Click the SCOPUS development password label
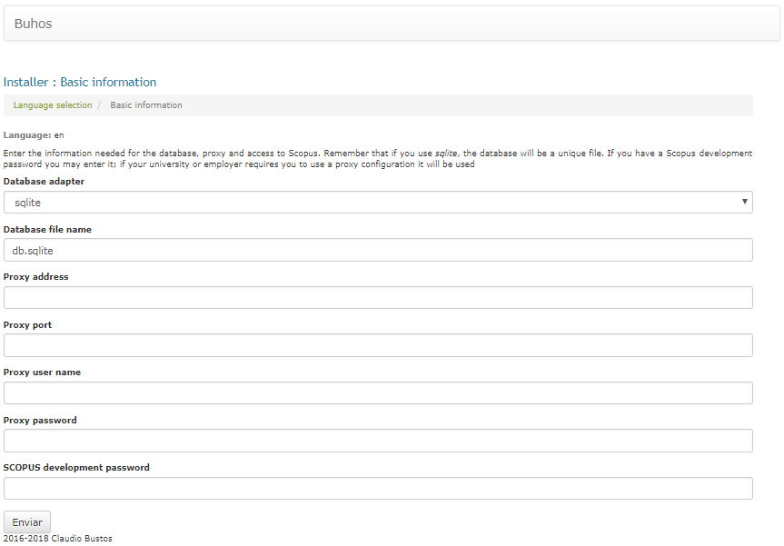This screenshot has height=546, width=784. coord(76,468)
